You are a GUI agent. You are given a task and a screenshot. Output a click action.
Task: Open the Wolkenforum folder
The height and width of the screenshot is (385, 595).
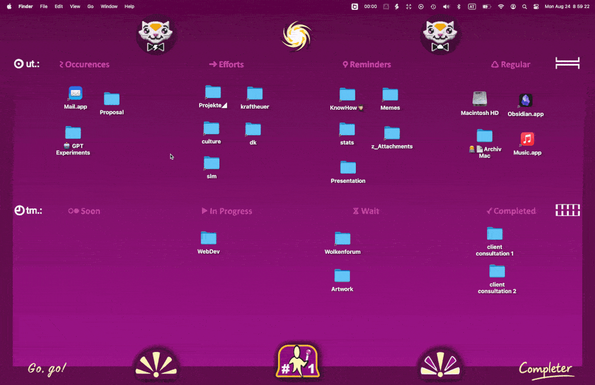342,239
